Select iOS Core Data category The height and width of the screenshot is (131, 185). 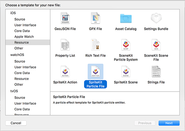pyautogui.click(x=22, y=31)
